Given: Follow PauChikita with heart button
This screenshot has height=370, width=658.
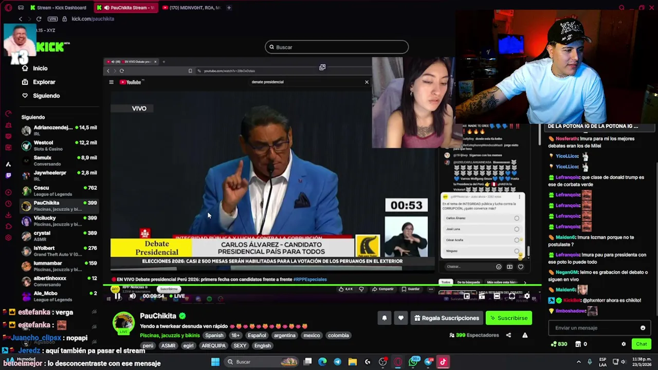Looking at the screenshot, I should pyautogui.click(x=401, y=318).
